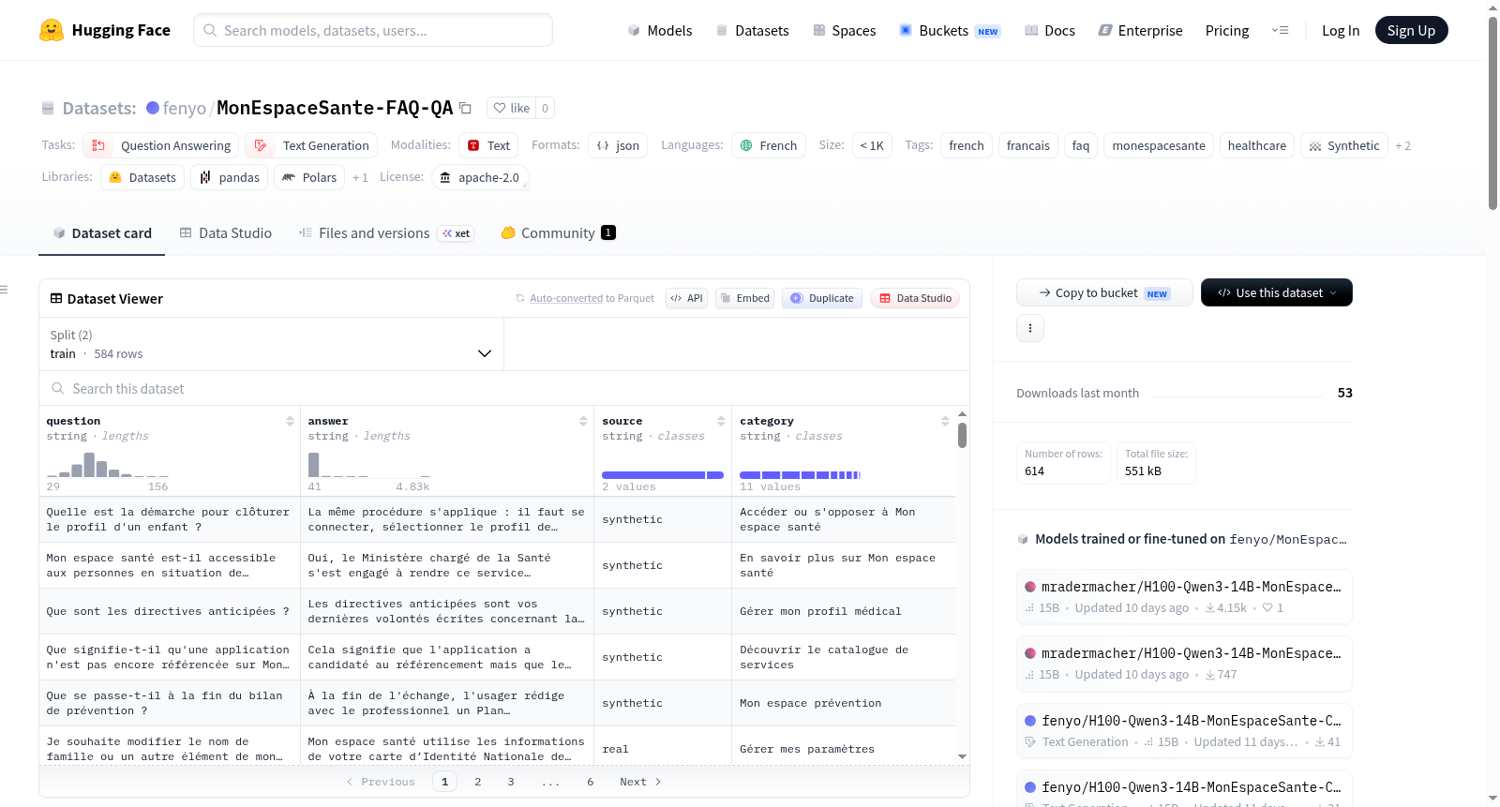The height and width of the screenshot is (807, 1500).
Task: Filter by the French language tag
Action: (769, 145)
